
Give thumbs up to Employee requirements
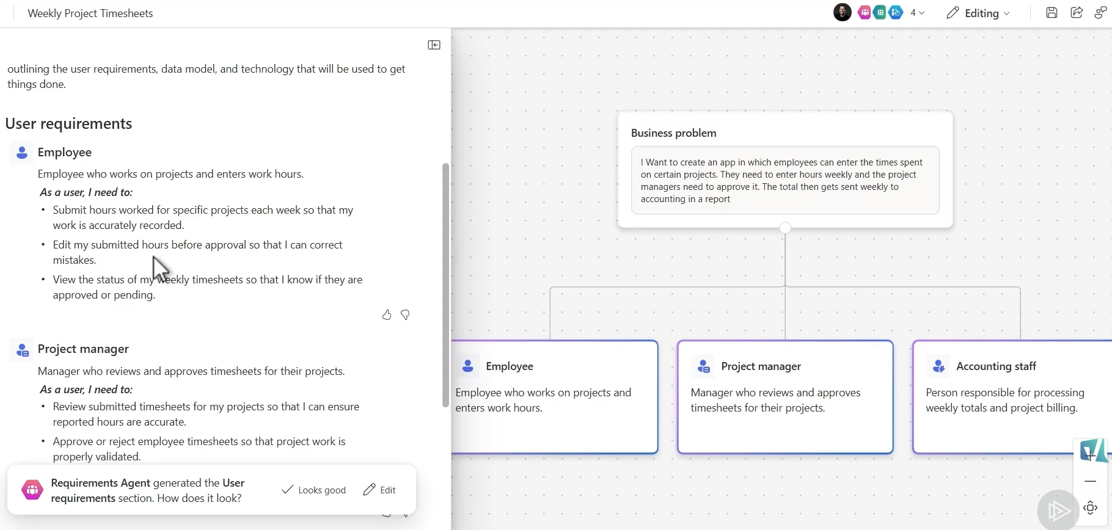pyautogui.click(x=387, y=315)
